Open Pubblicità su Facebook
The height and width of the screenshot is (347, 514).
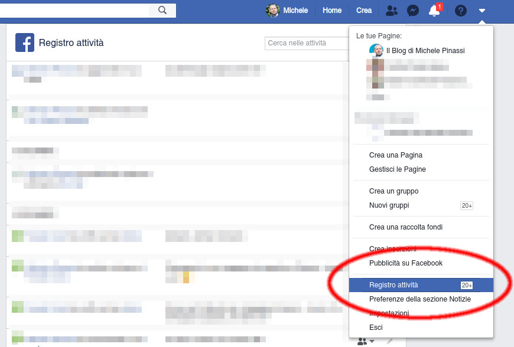coord(406,263)
